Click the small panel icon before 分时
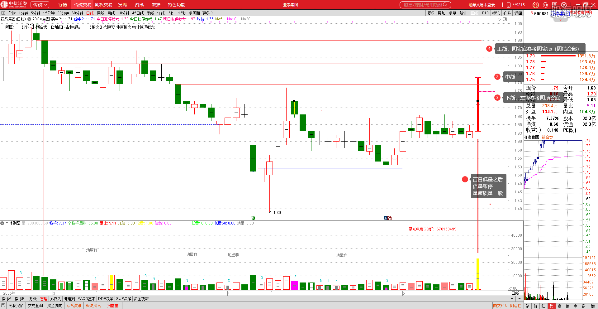The height and width of the screenshot is (309, 598). click(x=3, y=13)
